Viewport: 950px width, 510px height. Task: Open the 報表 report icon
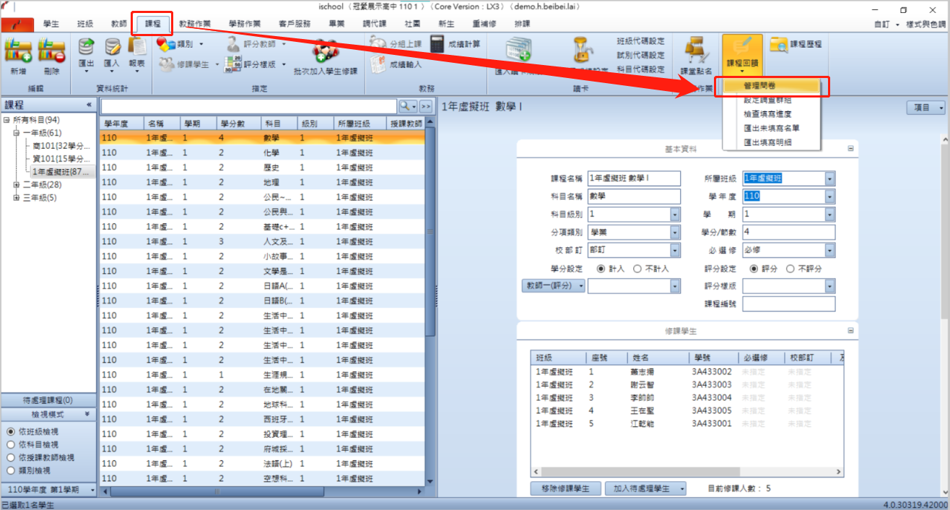point(136,46)
